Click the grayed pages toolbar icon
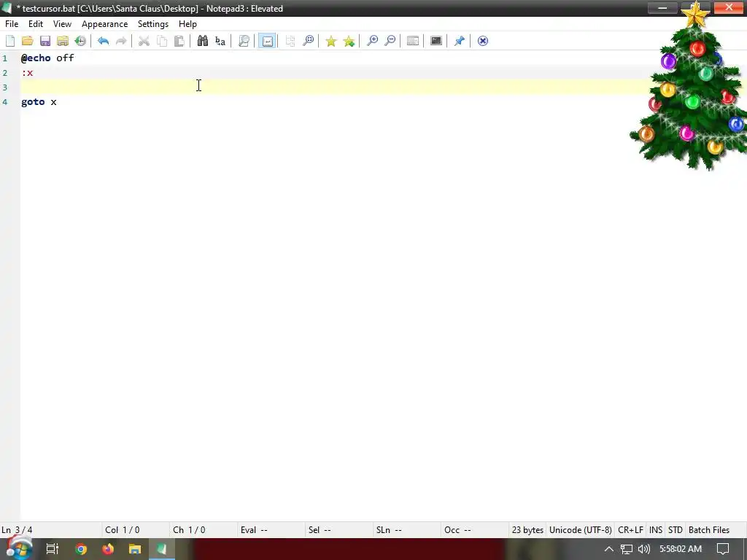The image size is (747, 560). [290, 41]
